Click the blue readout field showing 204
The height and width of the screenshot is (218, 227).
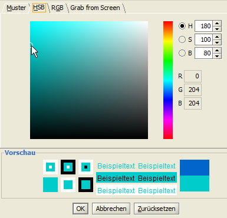coord(193,103)
